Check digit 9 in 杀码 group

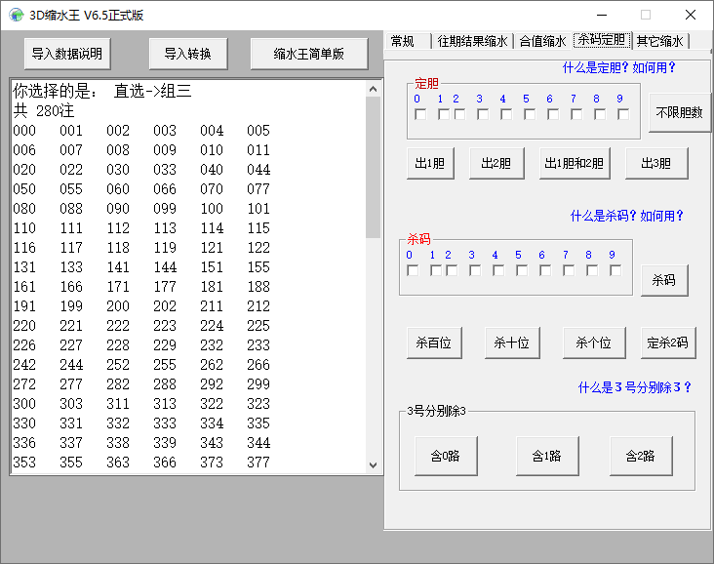click(615, 270)
